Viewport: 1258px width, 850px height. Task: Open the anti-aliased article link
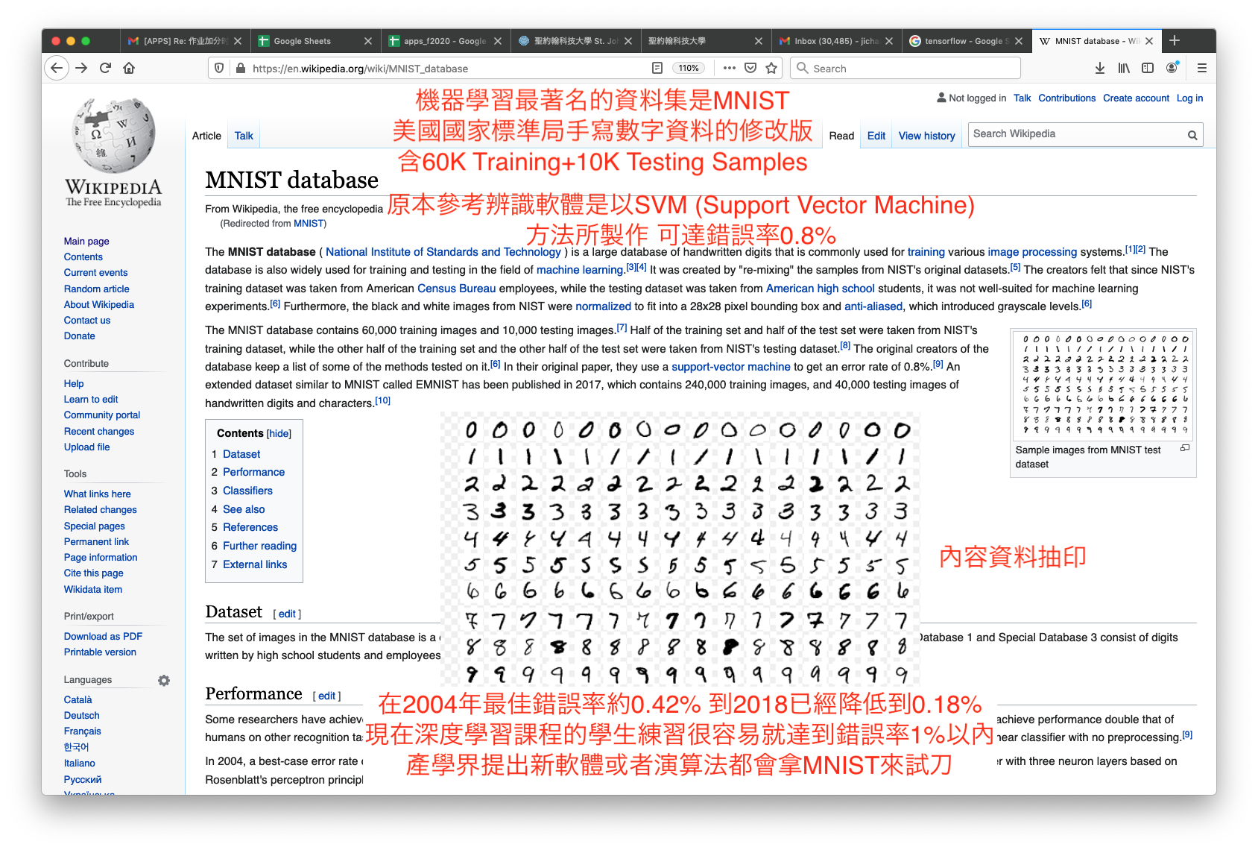pos(873,306)
